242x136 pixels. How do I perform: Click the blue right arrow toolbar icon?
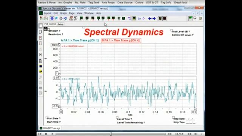[x=154, y=19]
